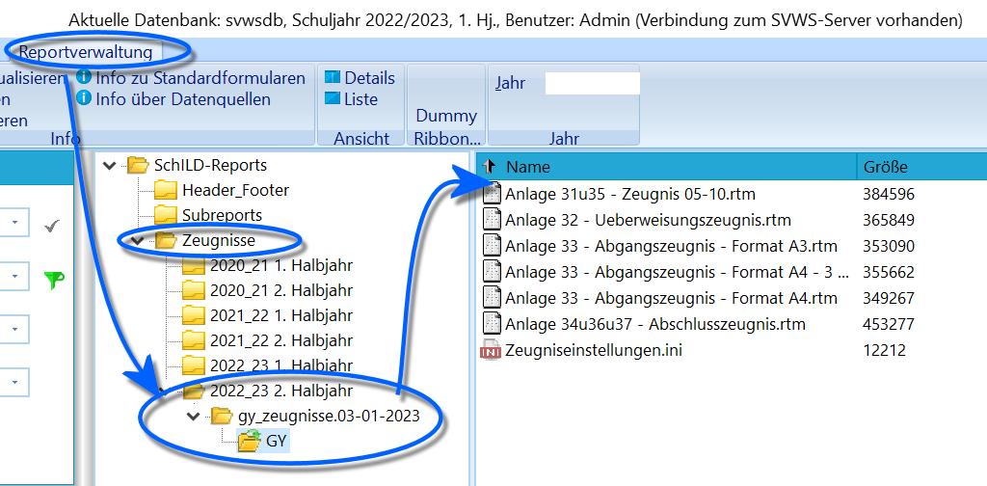This screenshot has height=486, width=987.
Task: Select folder 2022_23 2. Halbjahr
Action: [281, 391]
